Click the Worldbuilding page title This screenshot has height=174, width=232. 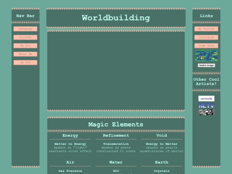116,18
